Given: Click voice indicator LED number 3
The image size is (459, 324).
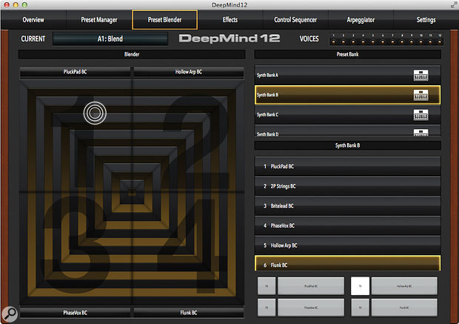Looking at the screenshot, I should pos(353,42).
